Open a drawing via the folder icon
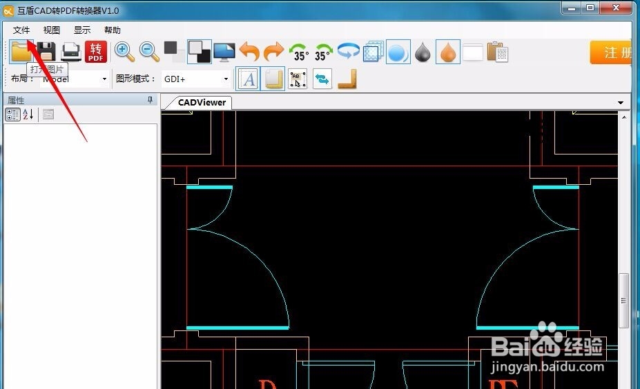Image resolution: width=640 pixels, height=389 pixels. point(21,52)
